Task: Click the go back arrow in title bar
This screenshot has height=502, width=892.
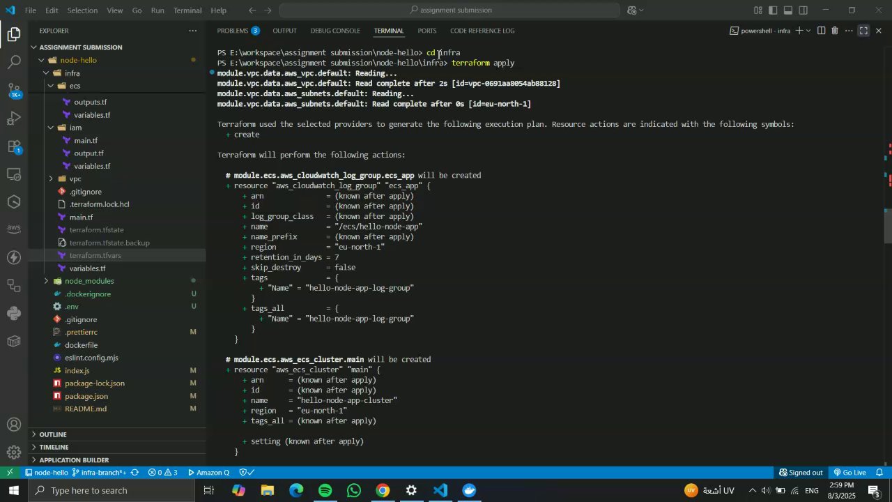Action: pyautogui.click(x=252, y=10)
